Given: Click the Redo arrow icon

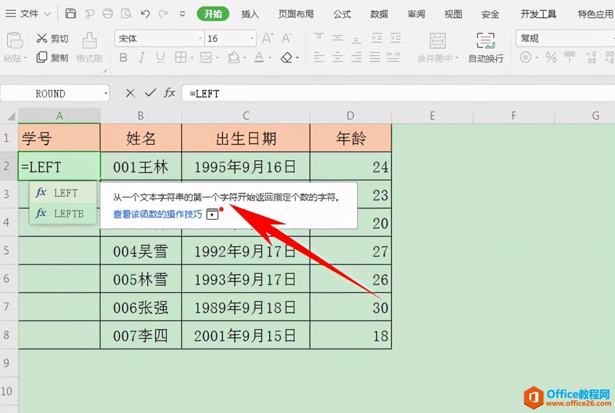Looking at the screenshot, I should tap(163, 14).
